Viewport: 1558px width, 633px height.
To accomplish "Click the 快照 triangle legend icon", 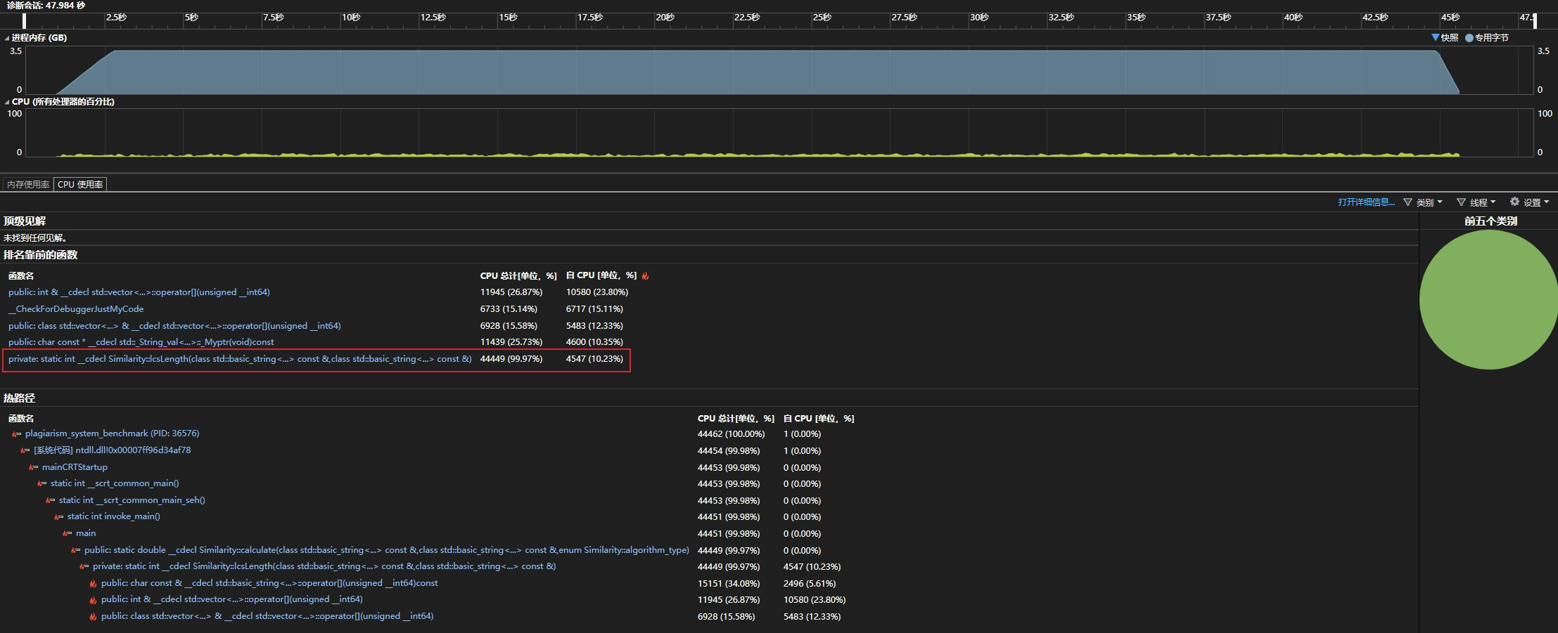I will click(x=1436, y=37).
